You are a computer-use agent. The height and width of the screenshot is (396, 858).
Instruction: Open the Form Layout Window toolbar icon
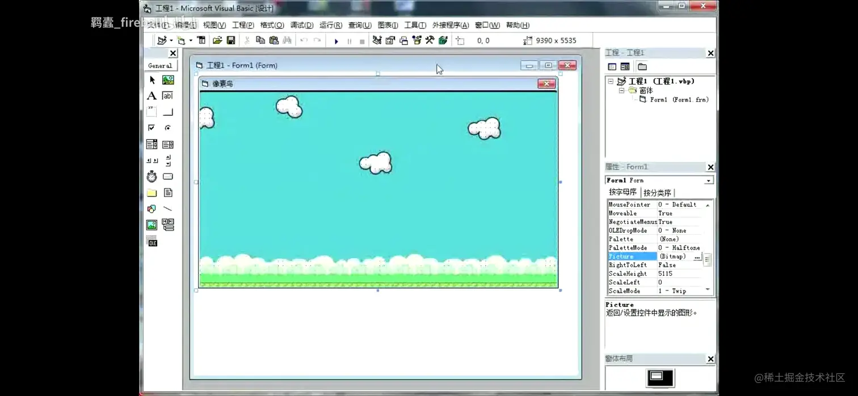click(x=403, y=40)
